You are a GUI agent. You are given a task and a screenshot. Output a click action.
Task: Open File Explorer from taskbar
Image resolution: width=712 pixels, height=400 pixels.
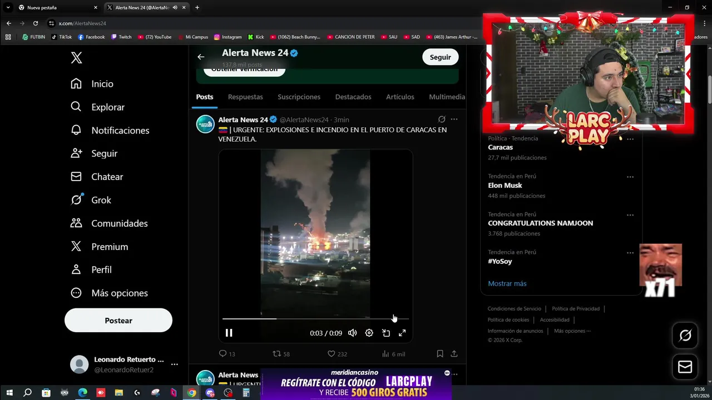tap(118, 393)
